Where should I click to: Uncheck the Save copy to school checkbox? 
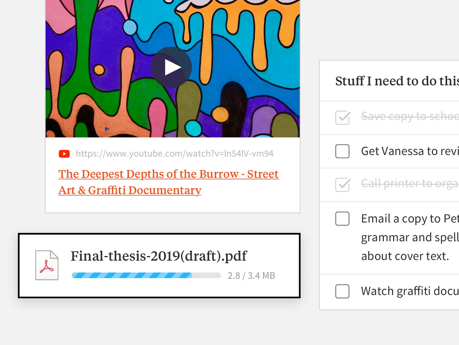(x=342, y=118)
